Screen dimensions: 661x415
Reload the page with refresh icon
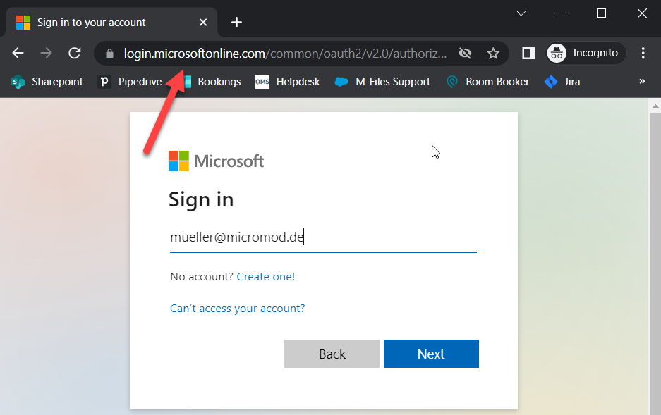pyautogui.click(x=74, y=53)
